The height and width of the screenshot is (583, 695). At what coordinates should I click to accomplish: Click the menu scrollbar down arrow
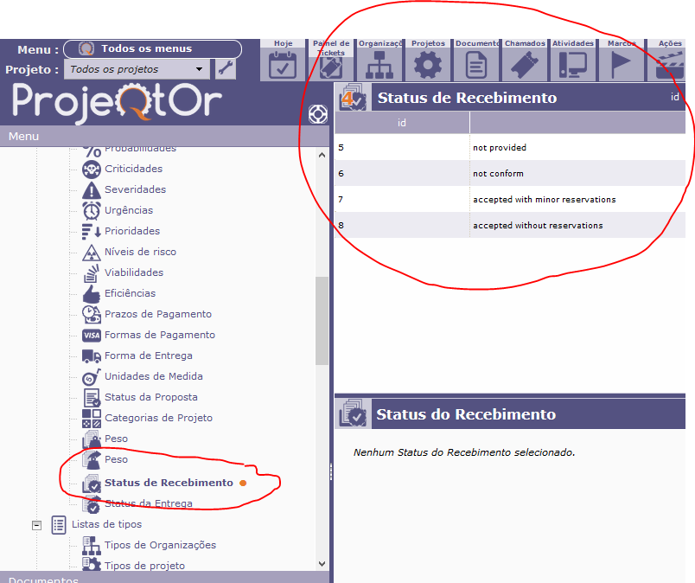click(322, 564)
